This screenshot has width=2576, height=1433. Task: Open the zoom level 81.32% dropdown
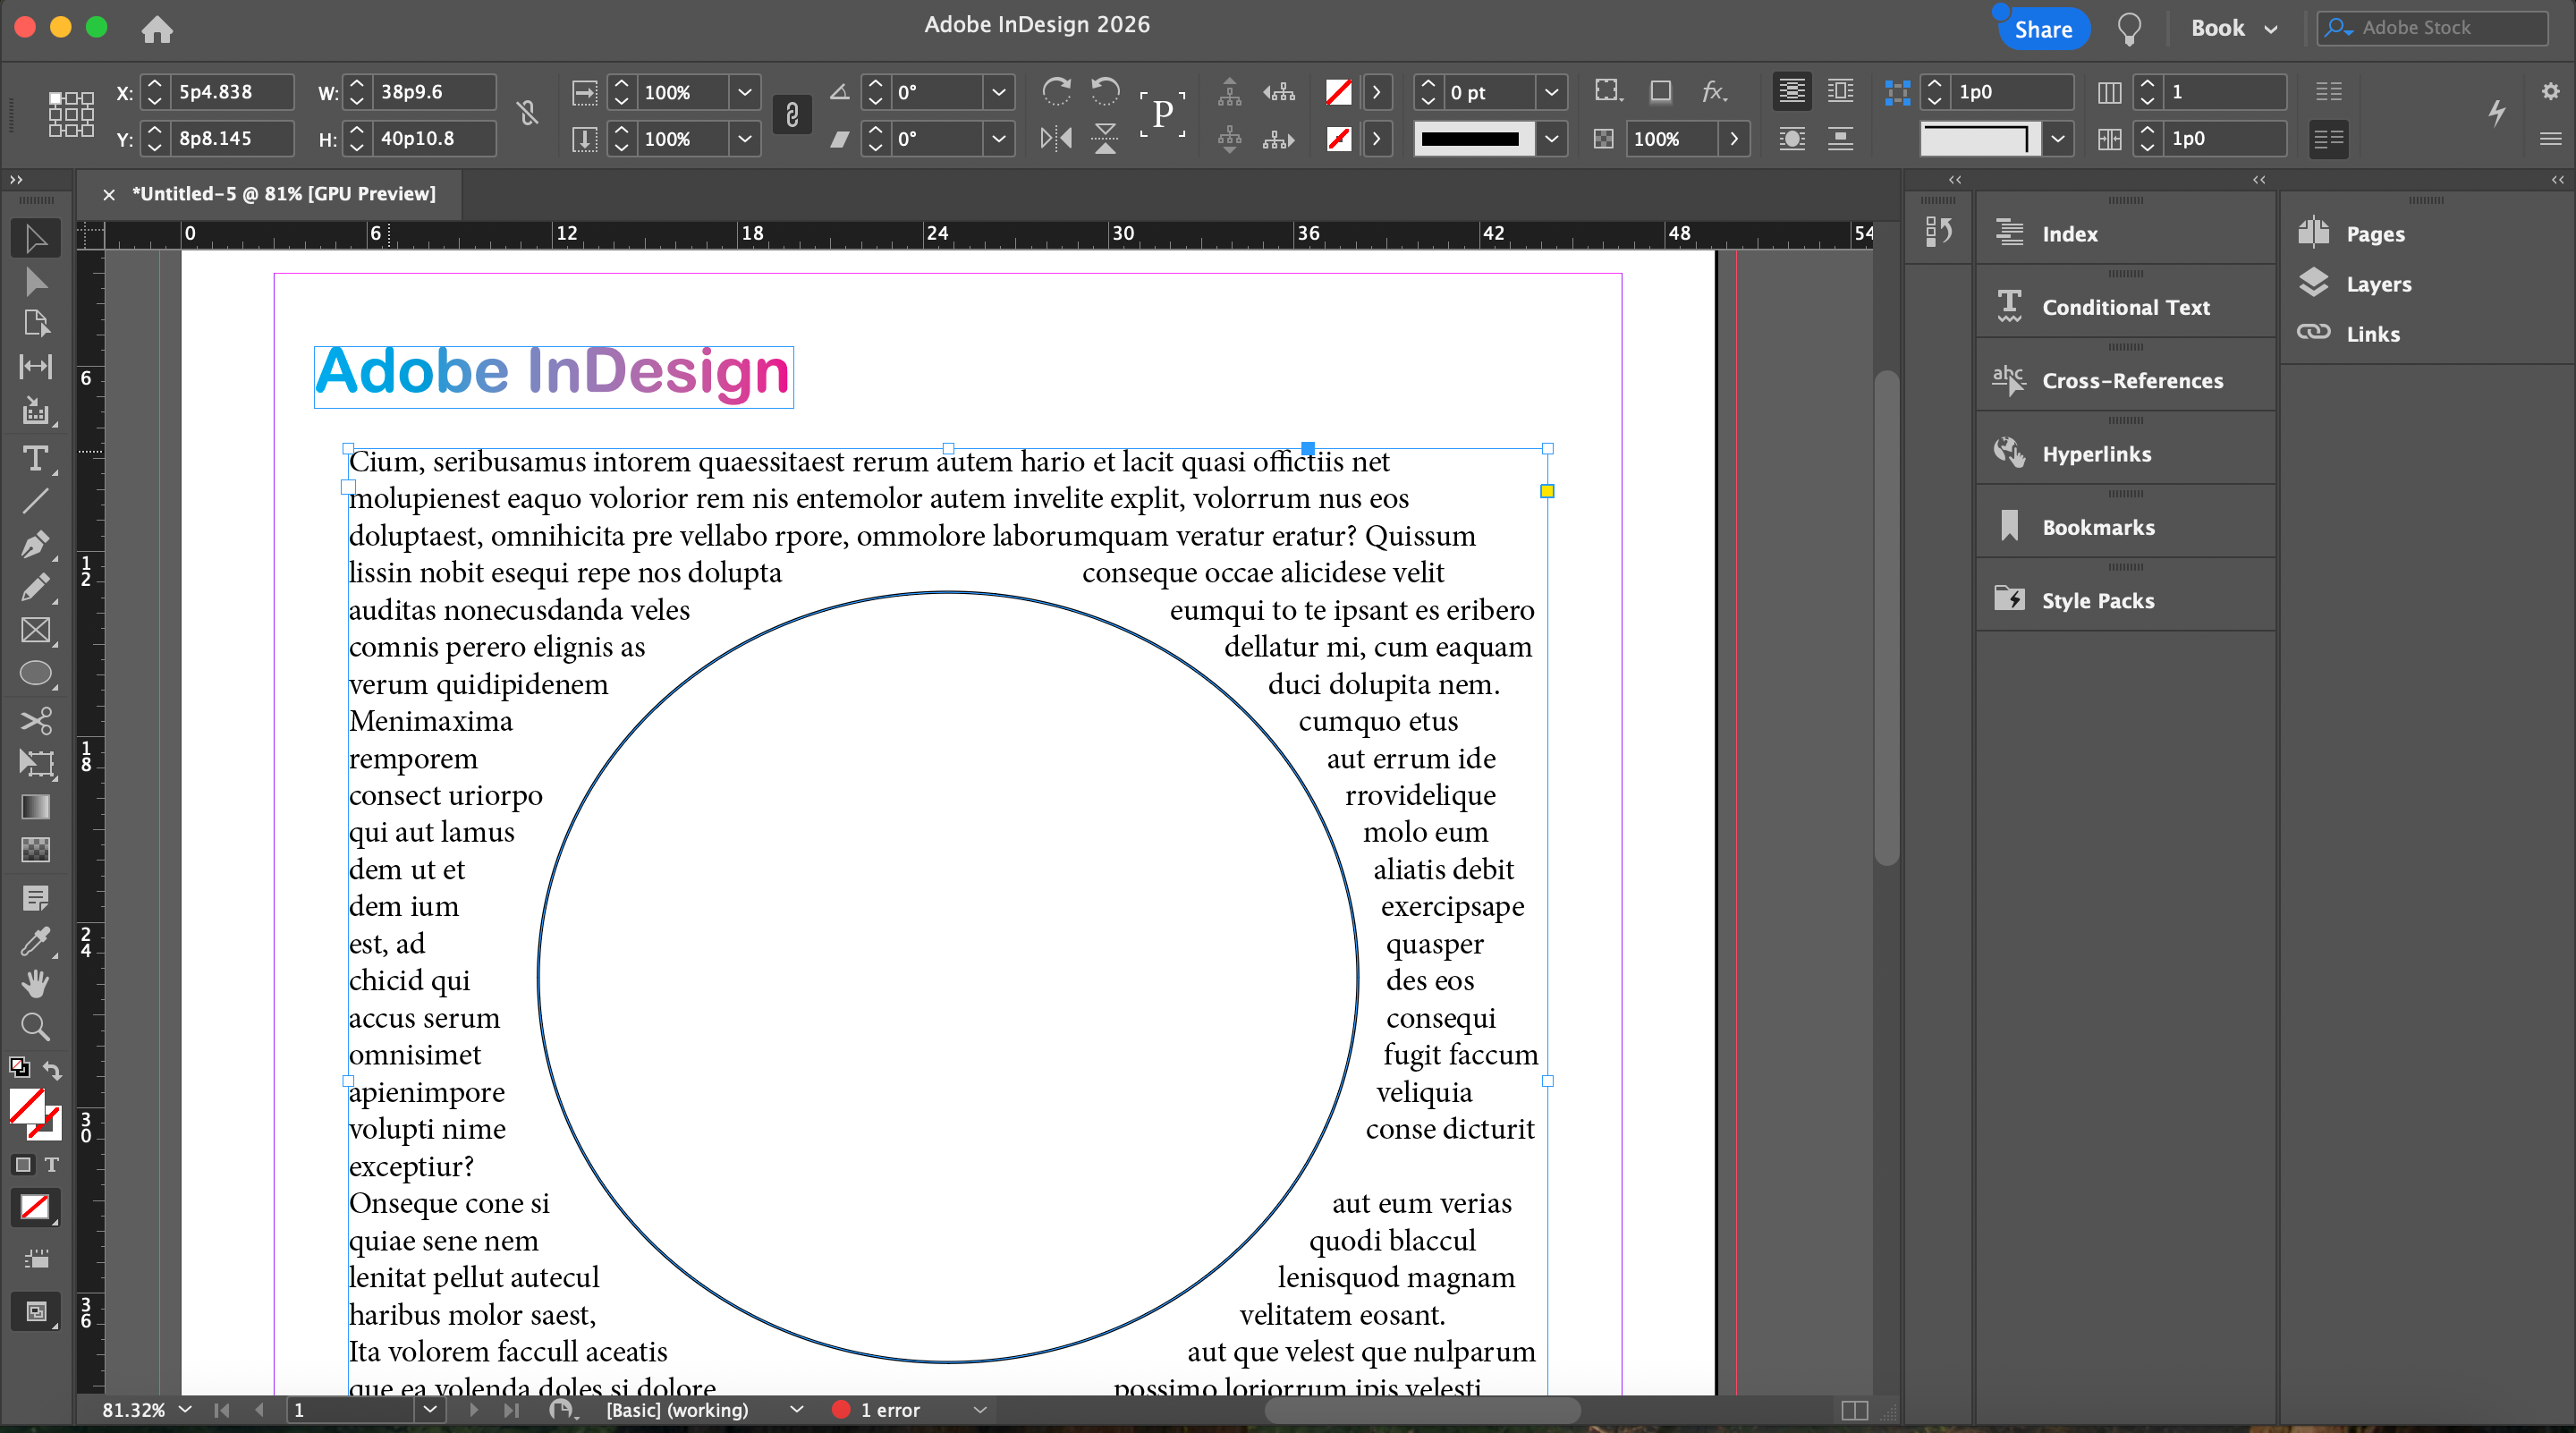185,1409
